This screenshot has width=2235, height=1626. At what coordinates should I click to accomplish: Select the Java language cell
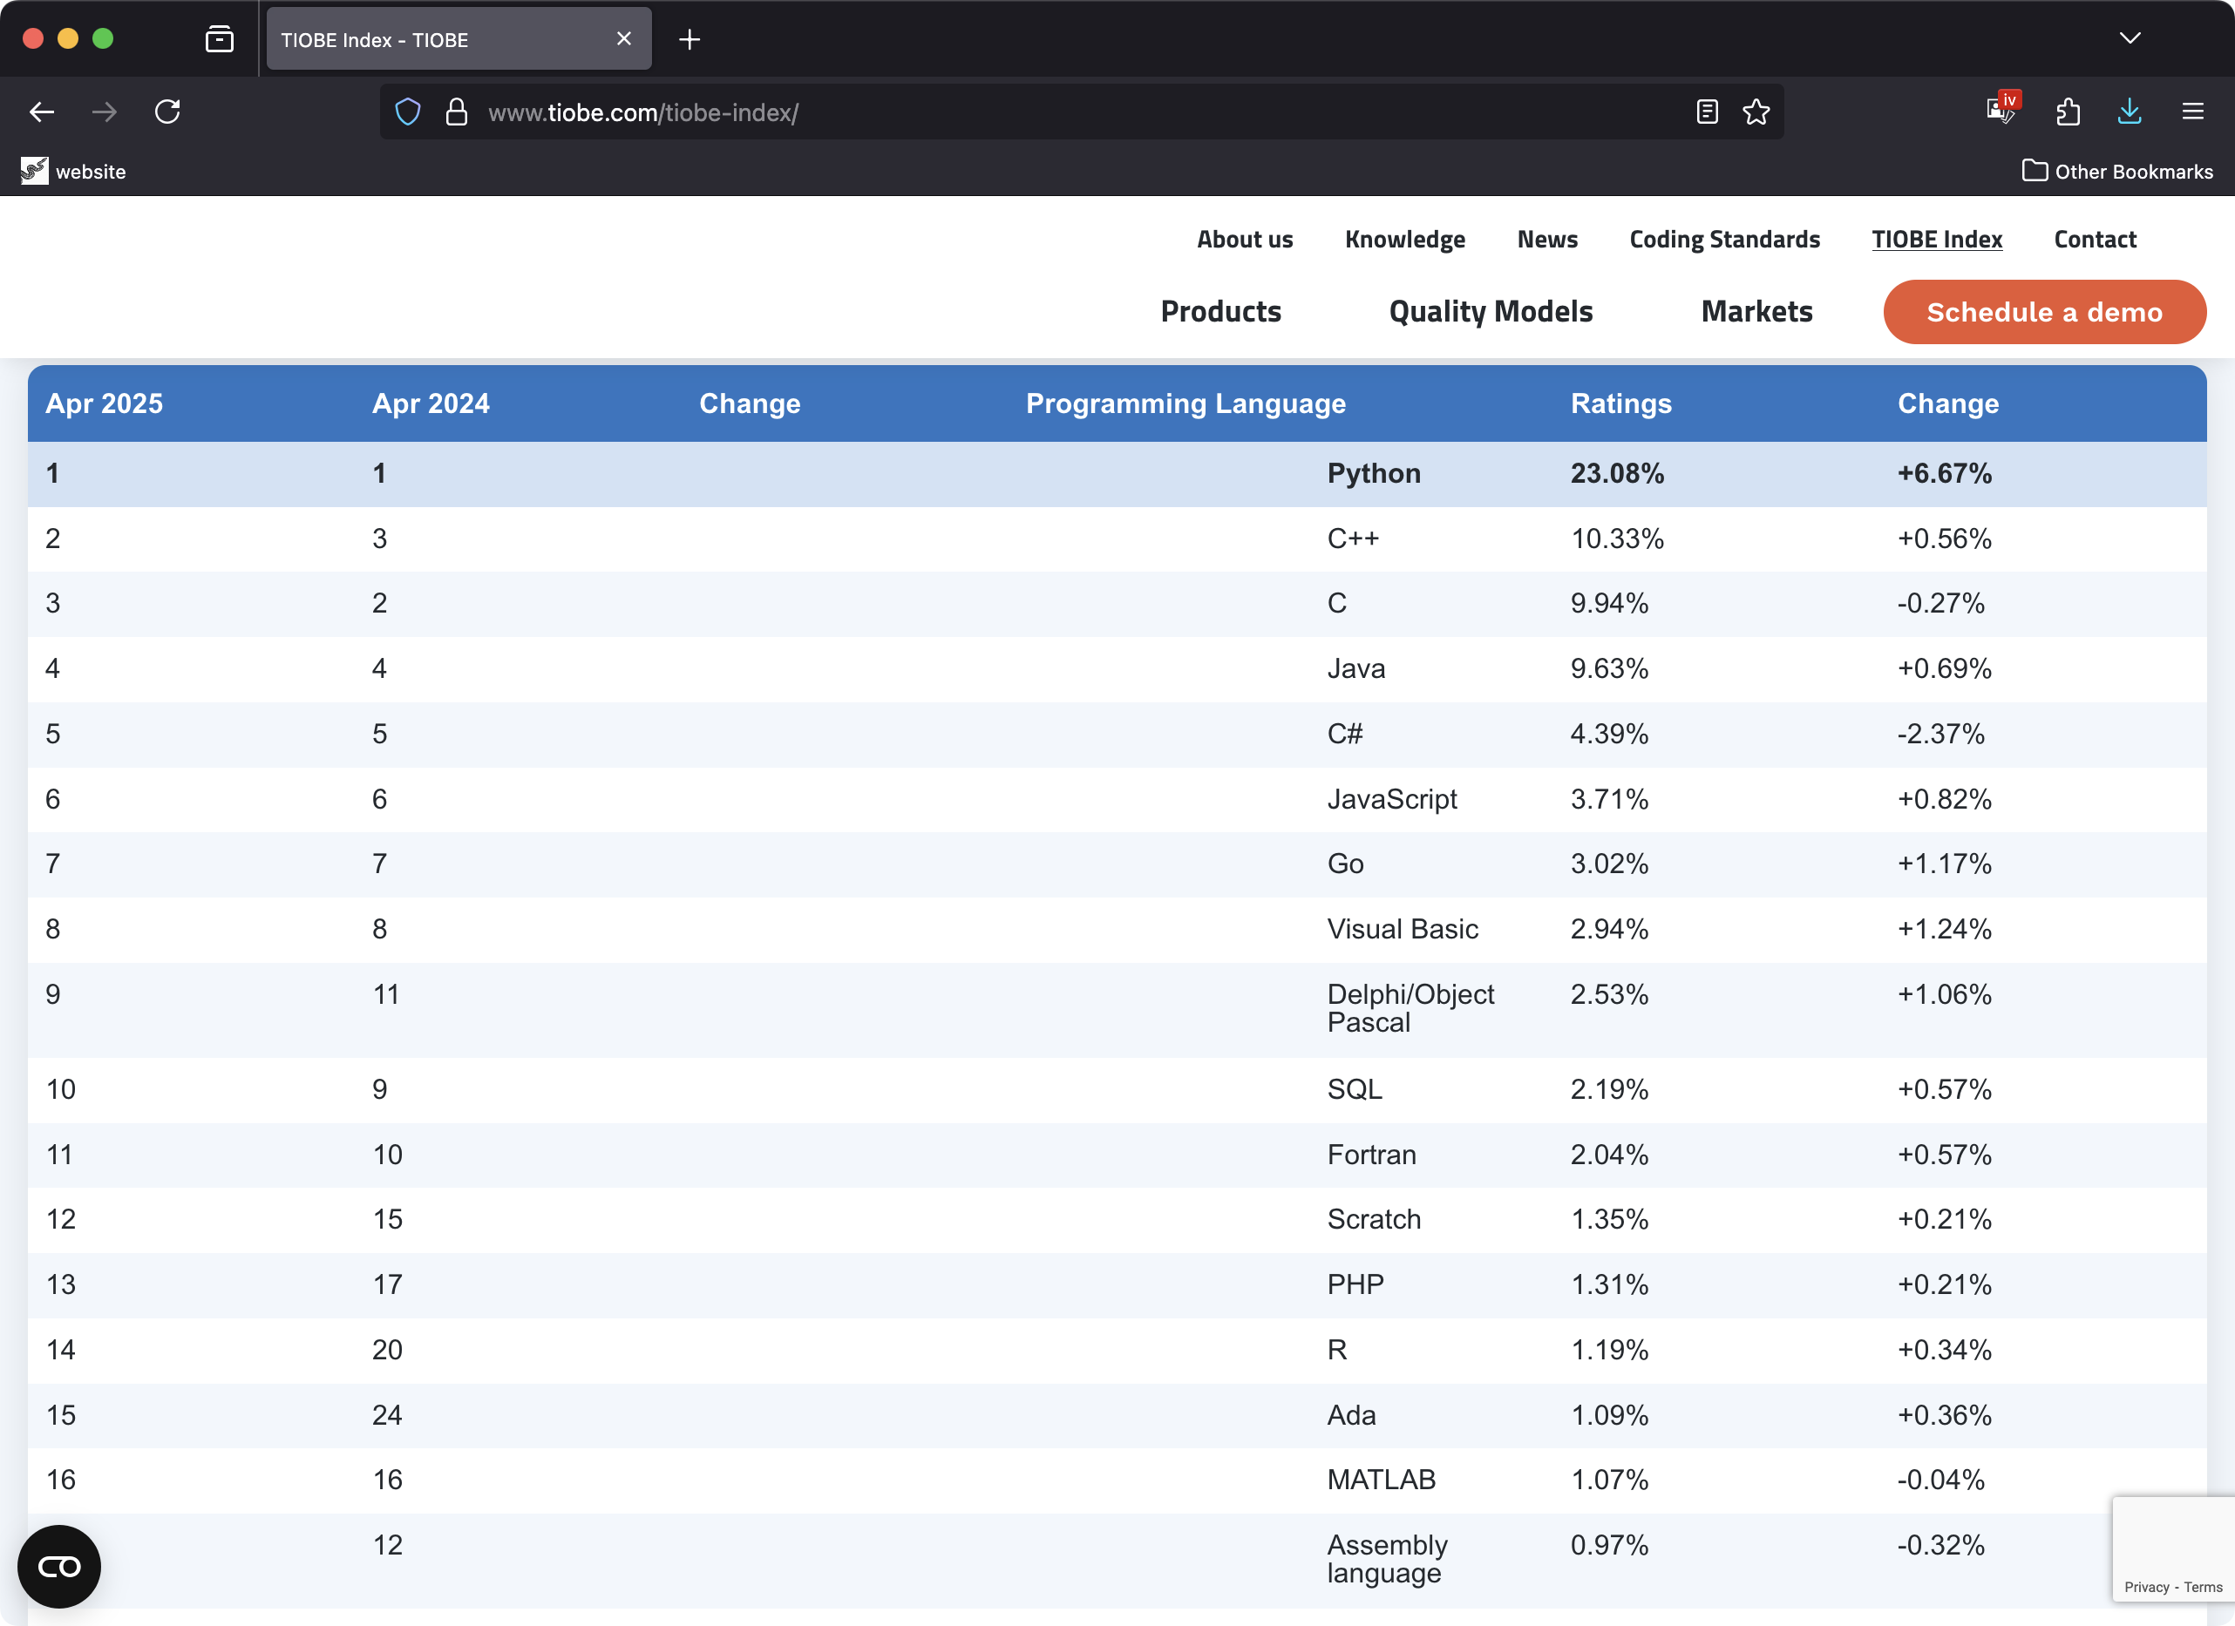coord(1356,668)
